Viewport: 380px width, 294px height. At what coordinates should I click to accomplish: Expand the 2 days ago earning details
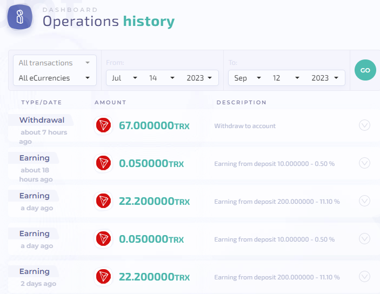364,277
